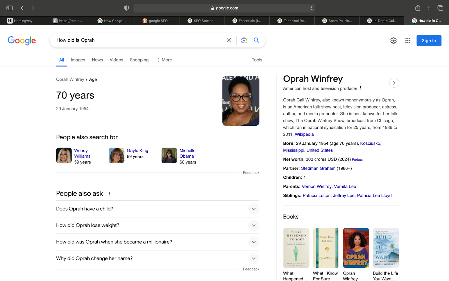This screenshot has height=281, width=449.
Task: Open What I Know For Sure cover
Action: point(326,248)
